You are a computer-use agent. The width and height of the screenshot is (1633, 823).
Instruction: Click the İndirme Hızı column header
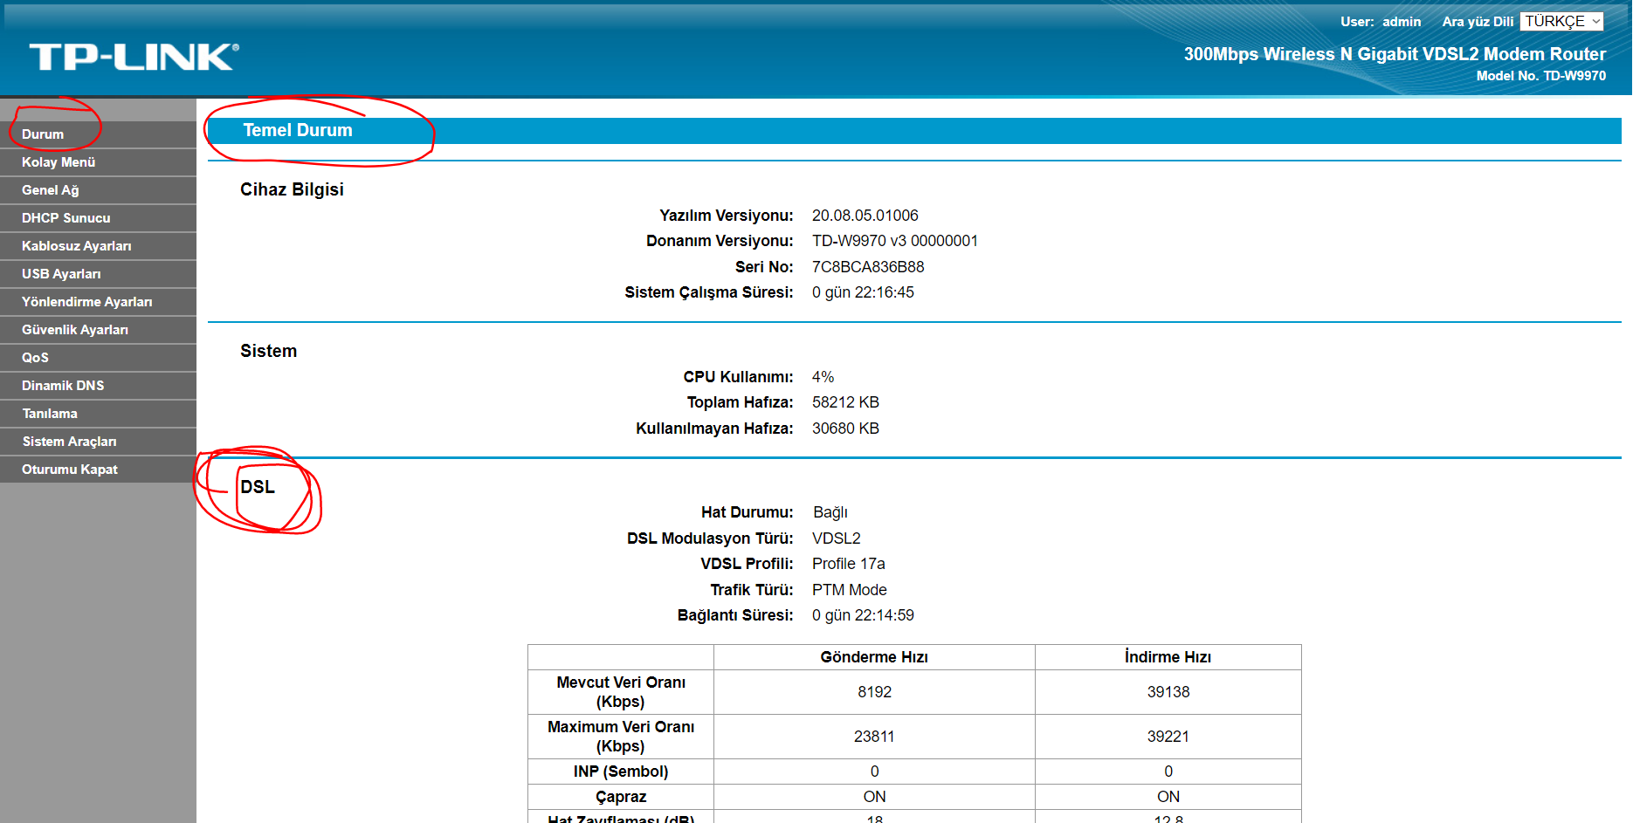(x=1168, y=657)
